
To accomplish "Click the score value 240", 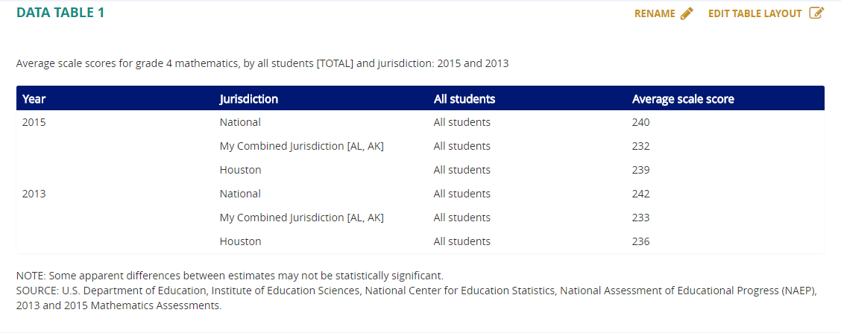I will pos(641,122).
